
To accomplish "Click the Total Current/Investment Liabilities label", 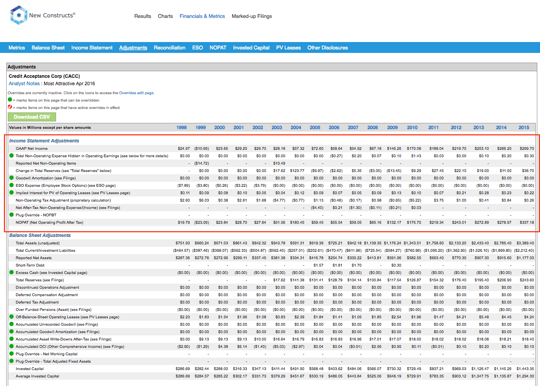I will point(46,251).
